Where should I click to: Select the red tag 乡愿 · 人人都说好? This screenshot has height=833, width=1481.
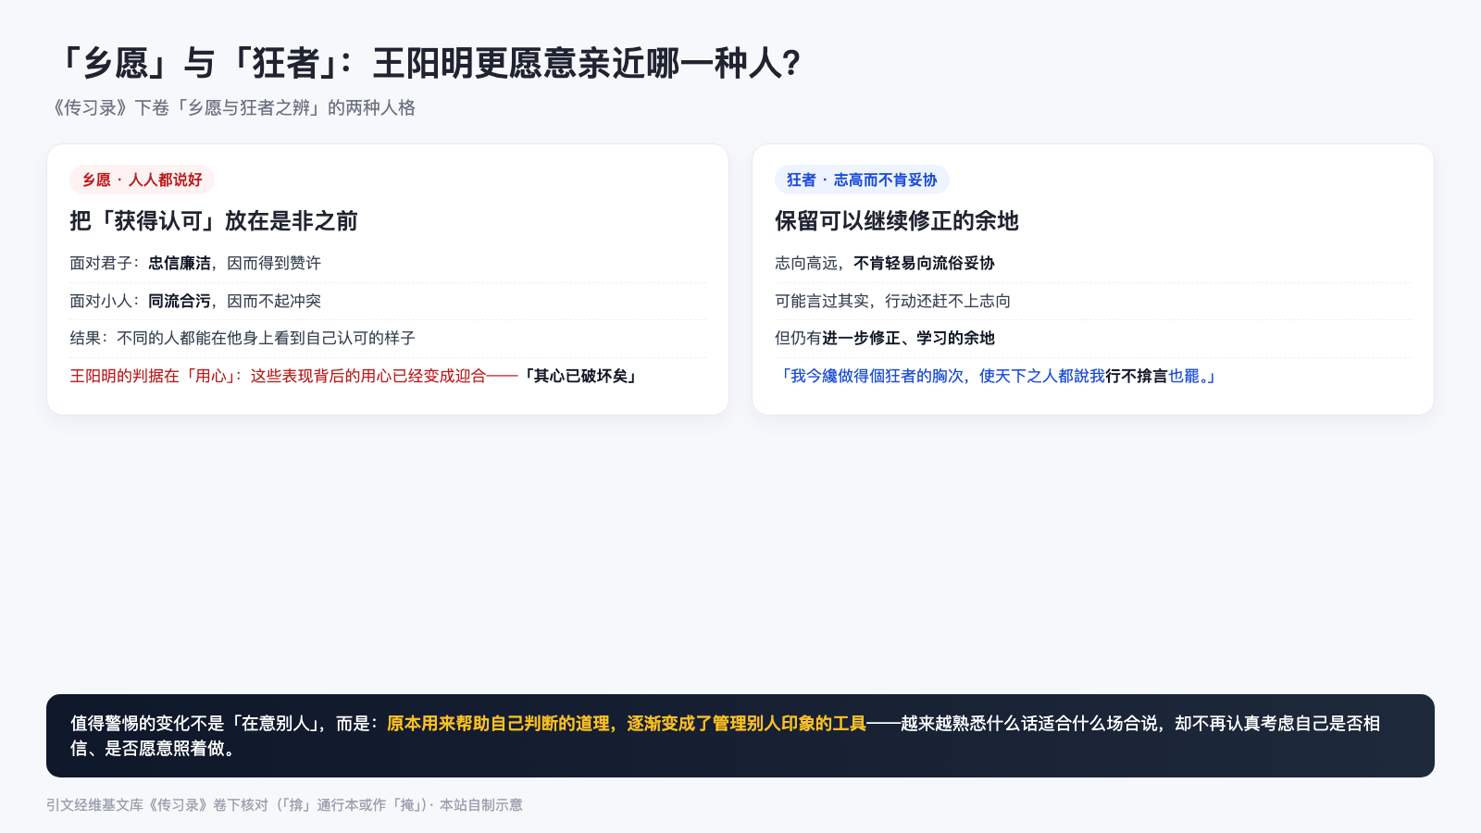click(142, 180)
